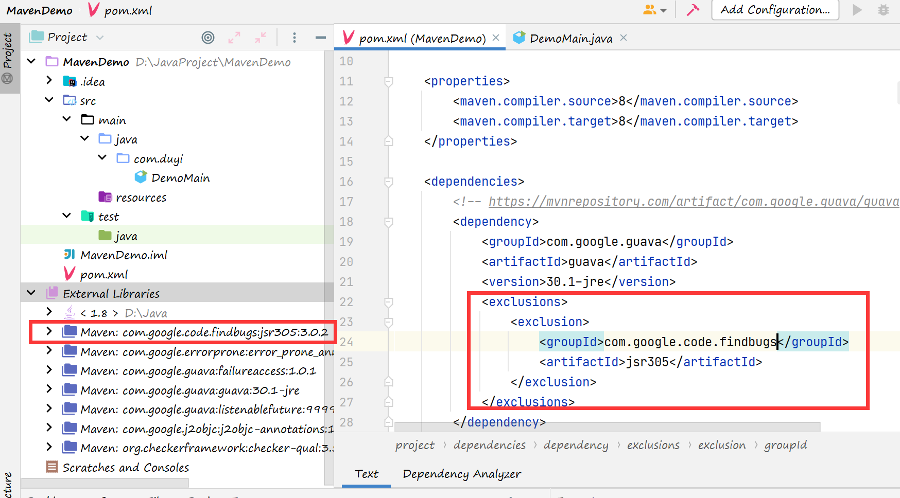Click the circular M icon in left strip
900x498 pixels.
7,78
